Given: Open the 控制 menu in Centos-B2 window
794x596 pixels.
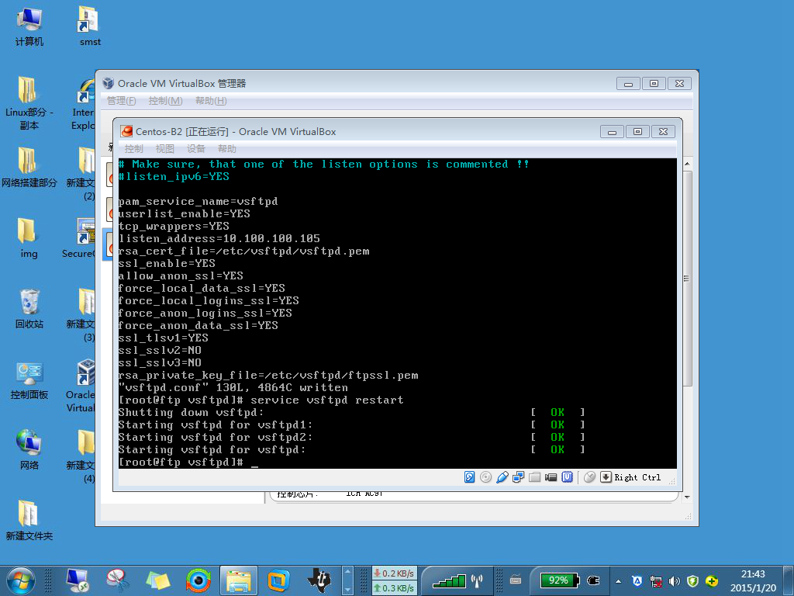Looking at the screenshot, I should [x=133, y=148].
